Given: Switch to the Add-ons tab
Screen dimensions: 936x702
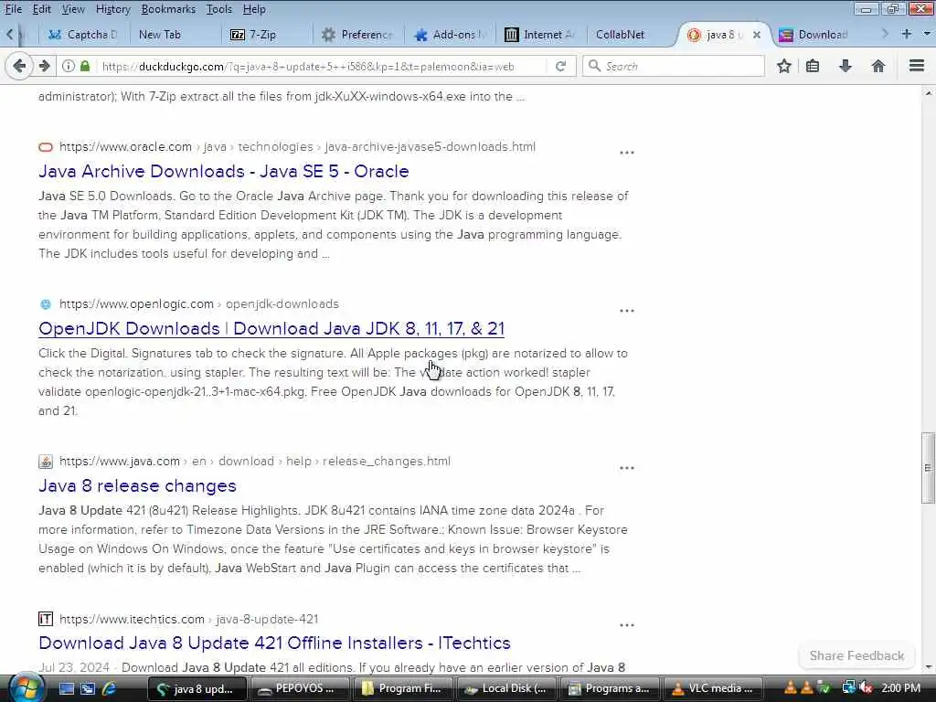Looking at the screenshot, I should [x=451, y=35].
